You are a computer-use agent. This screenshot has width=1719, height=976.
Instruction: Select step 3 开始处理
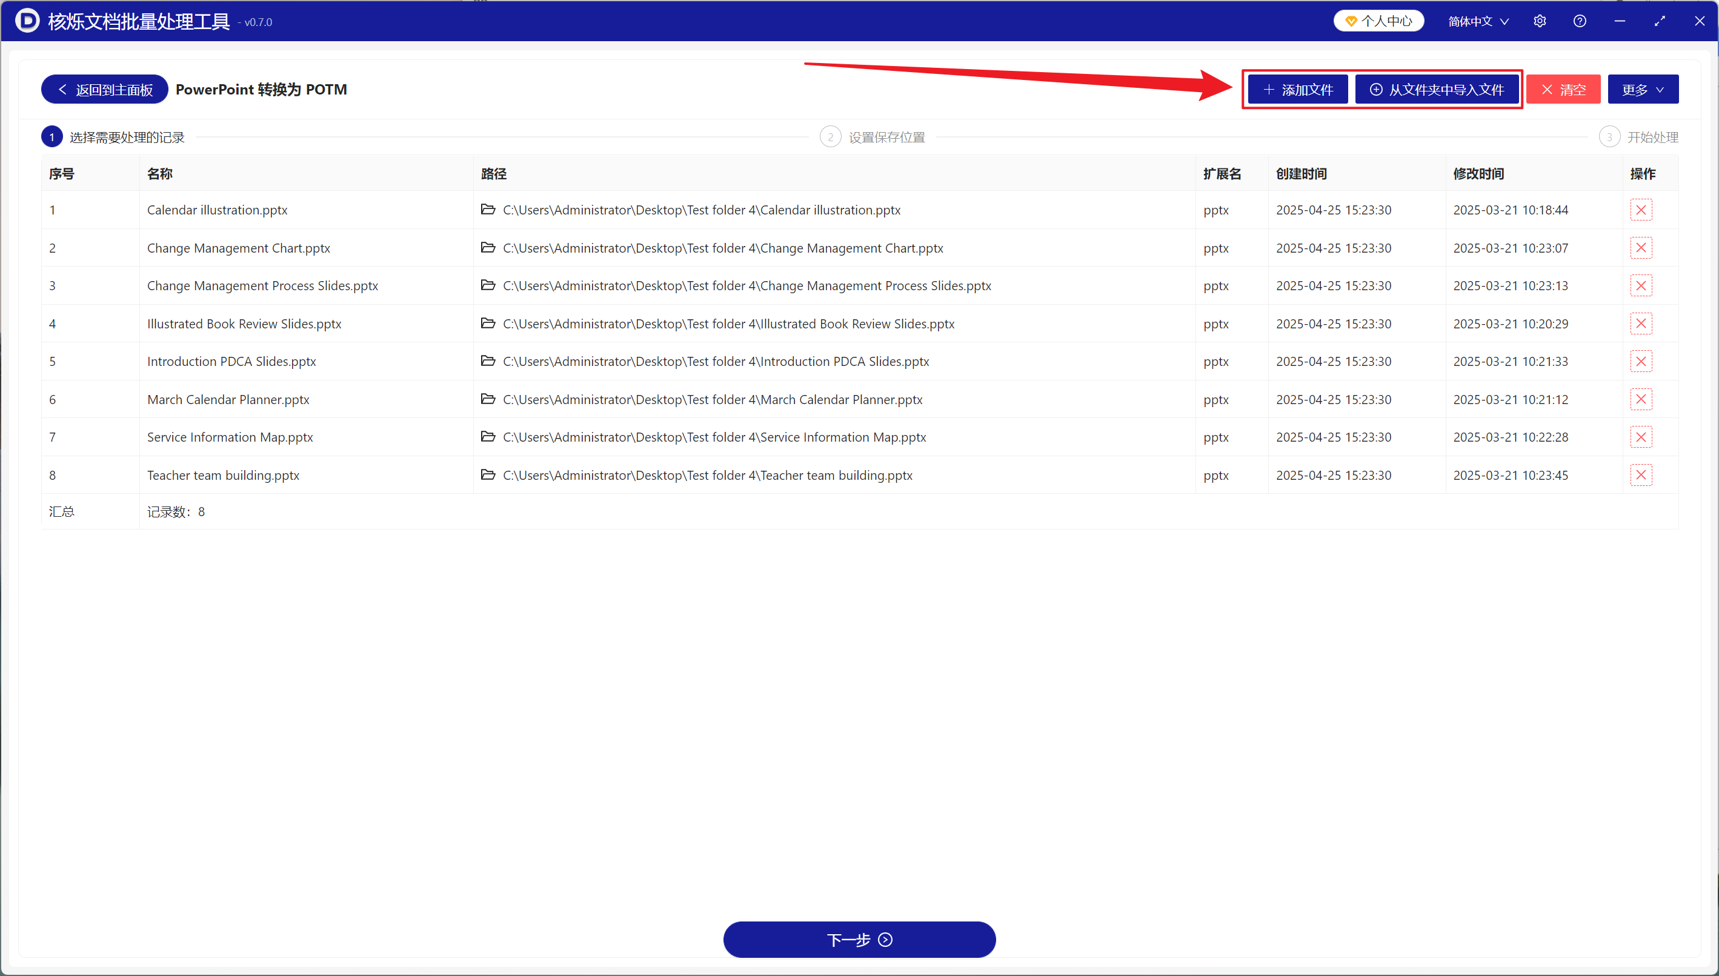coord(1638,138)
